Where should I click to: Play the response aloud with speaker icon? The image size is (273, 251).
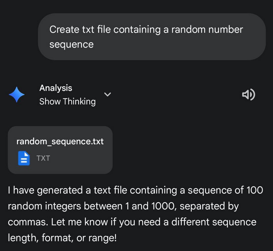tap(249, 95)
